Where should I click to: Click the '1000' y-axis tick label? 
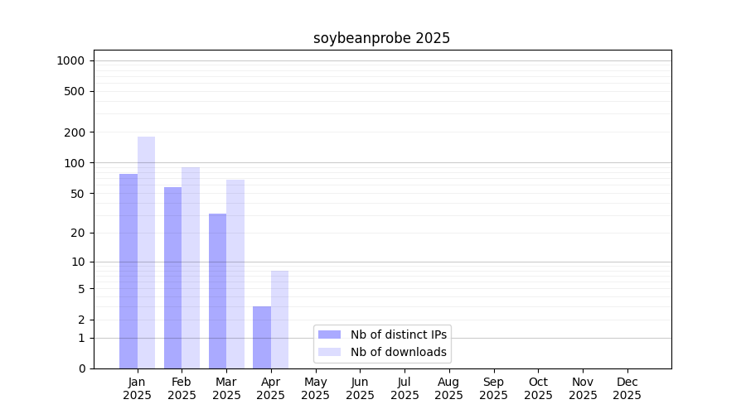[x=70, y=60]
